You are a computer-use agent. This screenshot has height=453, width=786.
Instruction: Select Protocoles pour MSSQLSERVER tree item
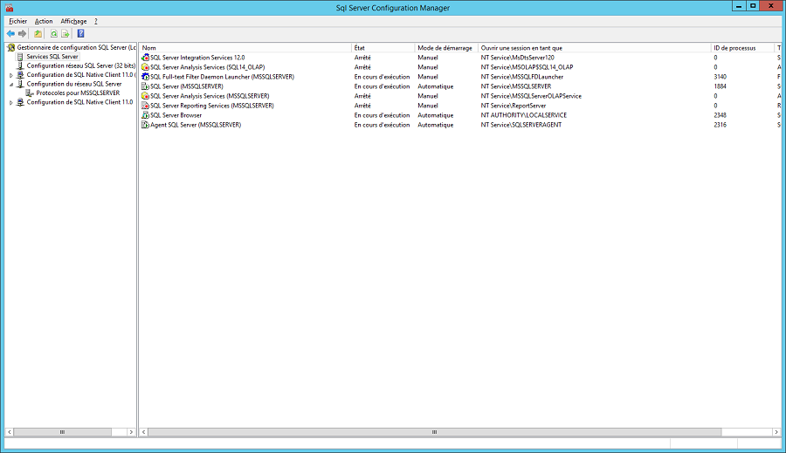click(x=78, y=93)
